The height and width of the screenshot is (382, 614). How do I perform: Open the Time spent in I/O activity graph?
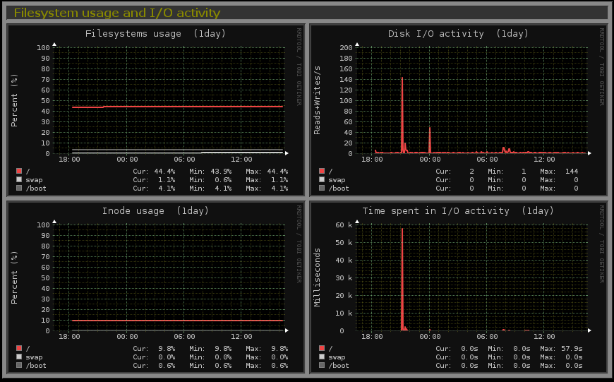coord(459,287)
